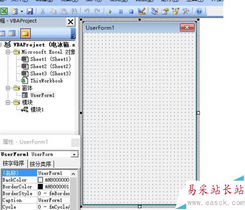Collapse the VBAProject root node

(x=0, y=45)
